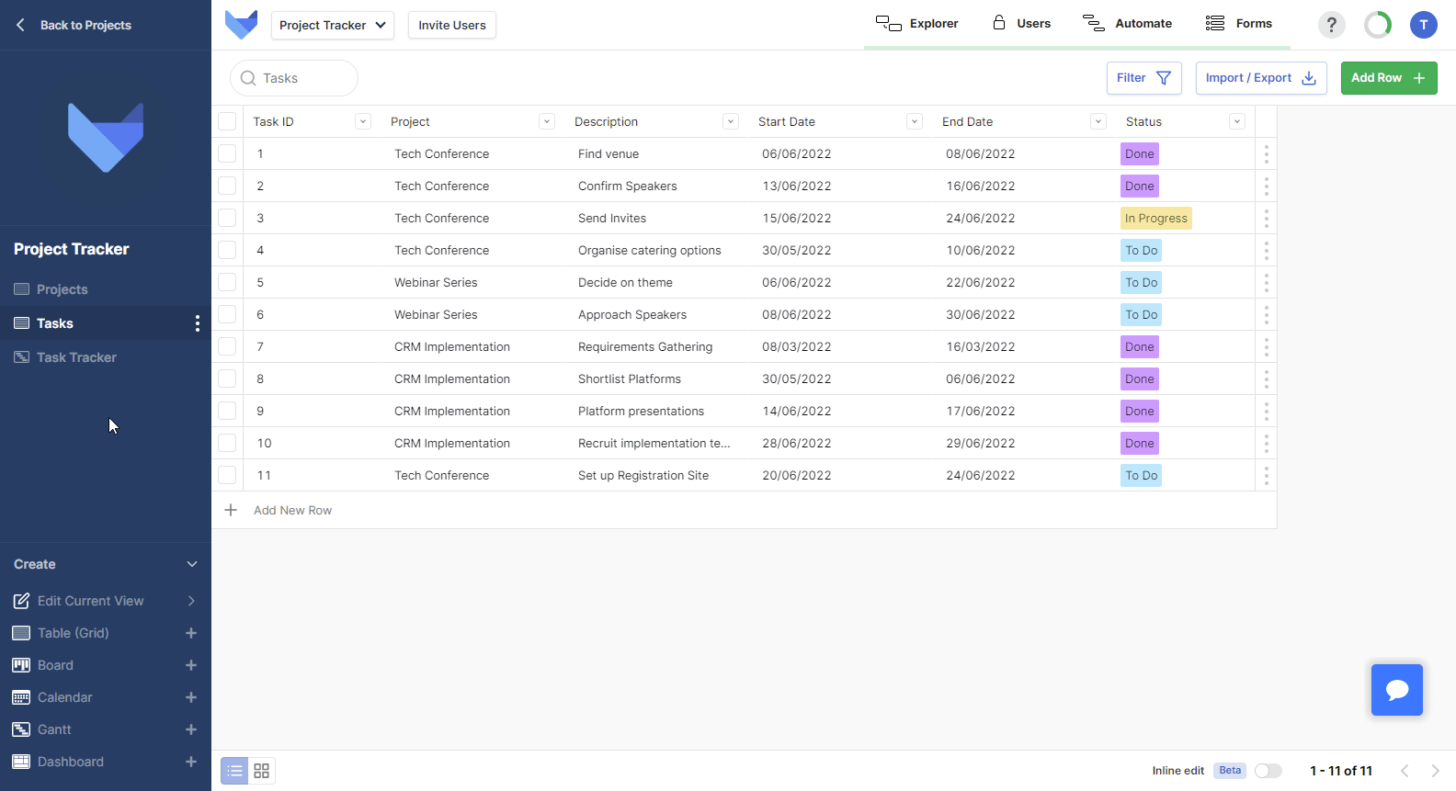Select all rows with header checkbox
Viewport: 1456px width, 791px height.
[x=227, y=121]
